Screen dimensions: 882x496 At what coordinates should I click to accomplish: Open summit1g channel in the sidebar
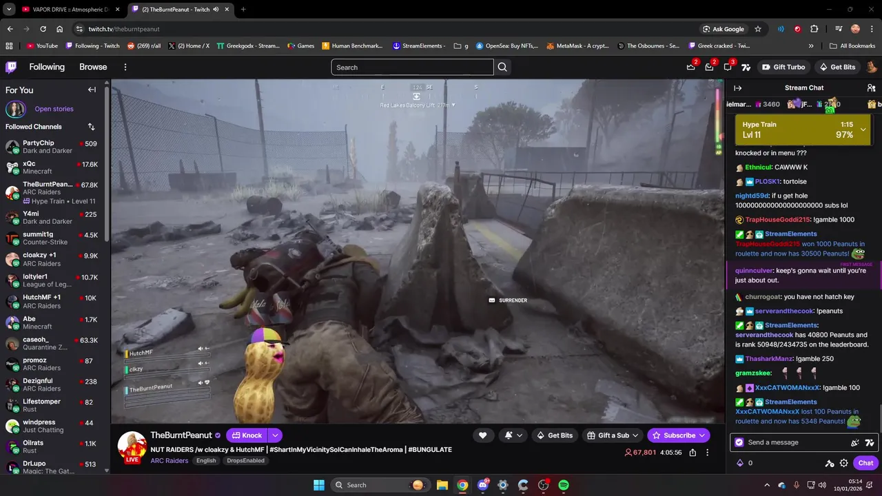coord(52,238)
